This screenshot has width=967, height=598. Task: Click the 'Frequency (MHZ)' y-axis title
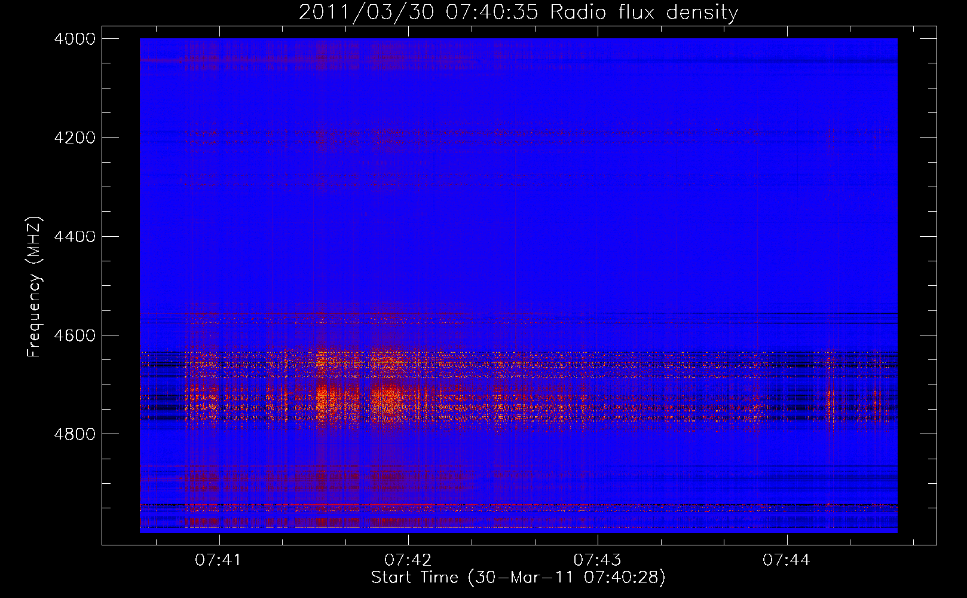[35, 287]
